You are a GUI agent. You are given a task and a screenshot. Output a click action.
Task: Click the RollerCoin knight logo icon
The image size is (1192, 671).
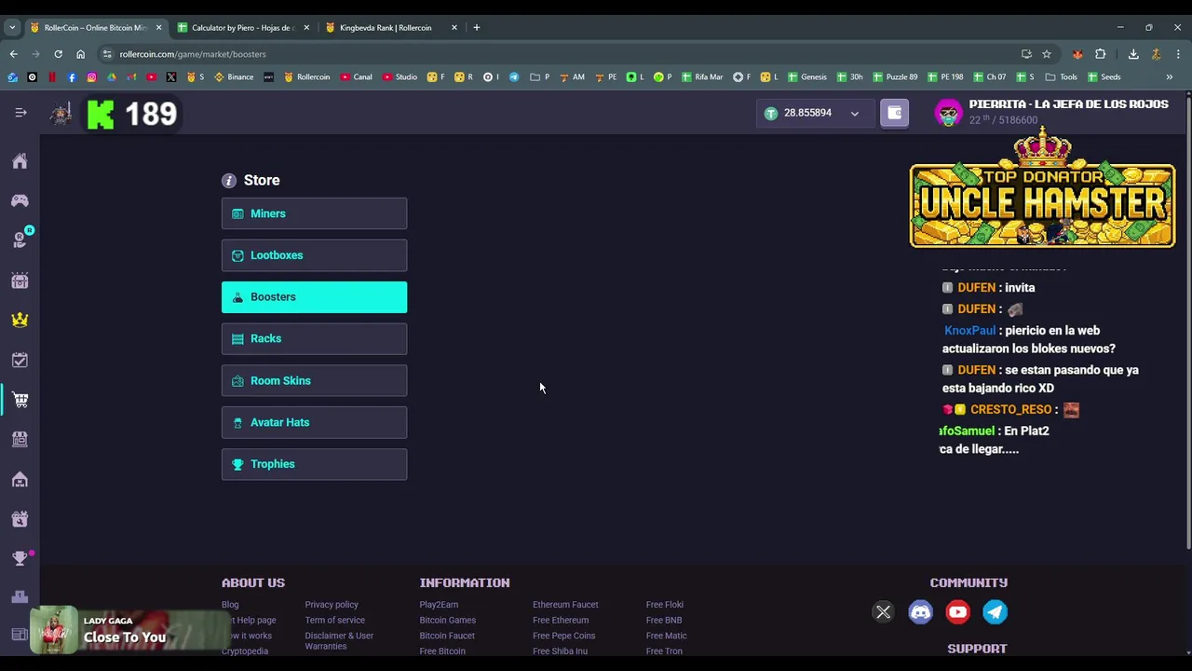[61, 114]
